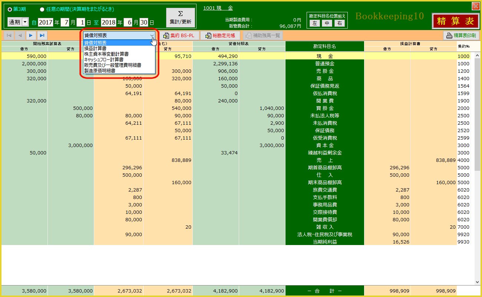Screen dimensions: 482x297
Task: Click the 1001 現金 account link
Action: (218, 8)
